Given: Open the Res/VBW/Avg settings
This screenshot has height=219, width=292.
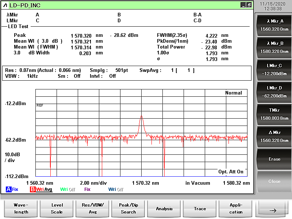Looking at the screenshot, I should pos(92,208).
